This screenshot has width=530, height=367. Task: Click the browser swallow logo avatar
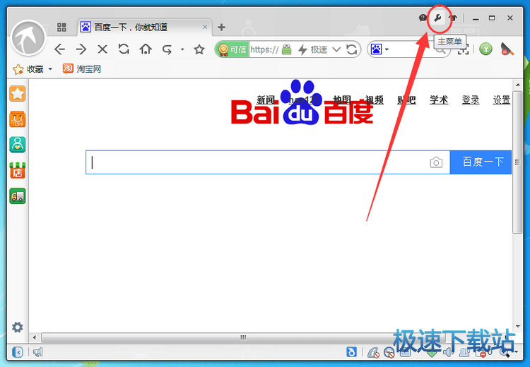click(x=28, y=38)
